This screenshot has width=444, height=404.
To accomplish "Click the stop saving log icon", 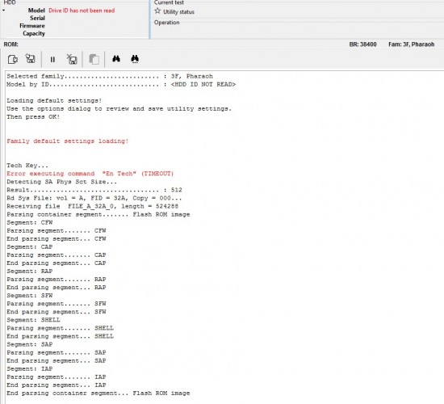I will tap(72, 59).
